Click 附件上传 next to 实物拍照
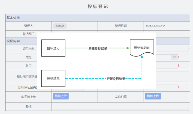193x114 pixels. (x=153, y=96)
